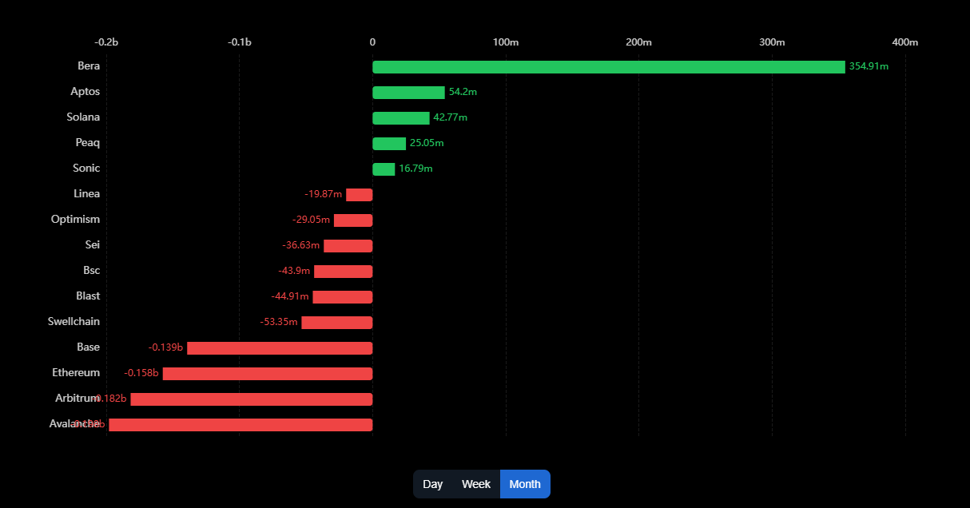Click the -43.9m value label
This screenshot has height=508, width=970.
(x=295, y=271)
